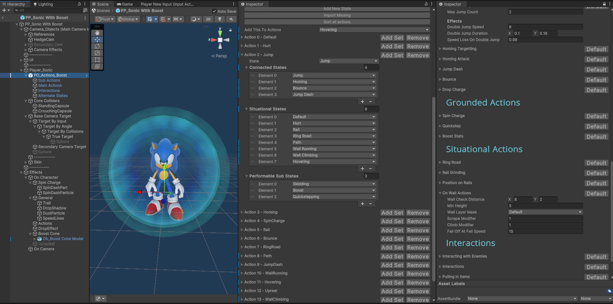
Task: Select the Scale tool
Action: click(x=97, y=53)
